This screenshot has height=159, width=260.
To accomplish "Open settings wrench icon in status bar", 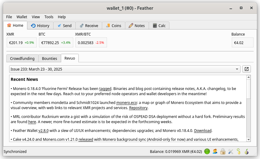I will tap(231, 151).
